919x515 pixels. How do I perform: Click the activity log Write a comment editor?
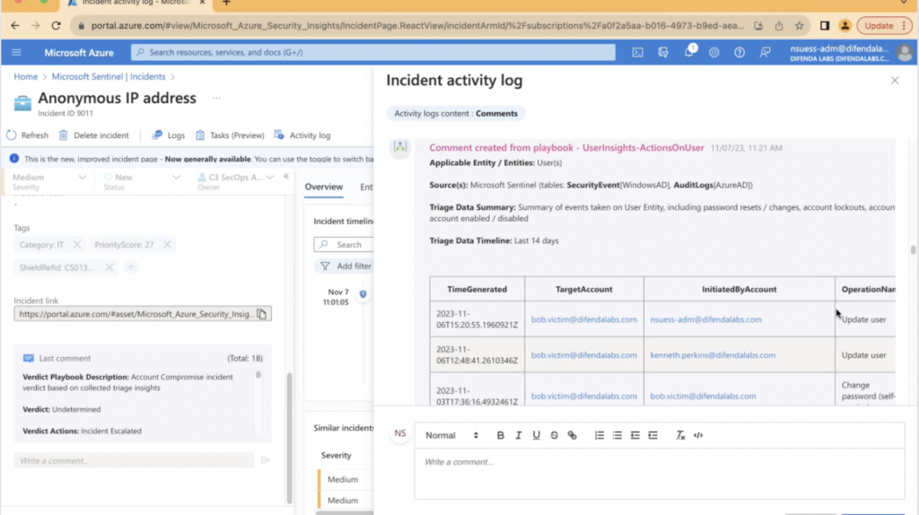coord(660,474)
